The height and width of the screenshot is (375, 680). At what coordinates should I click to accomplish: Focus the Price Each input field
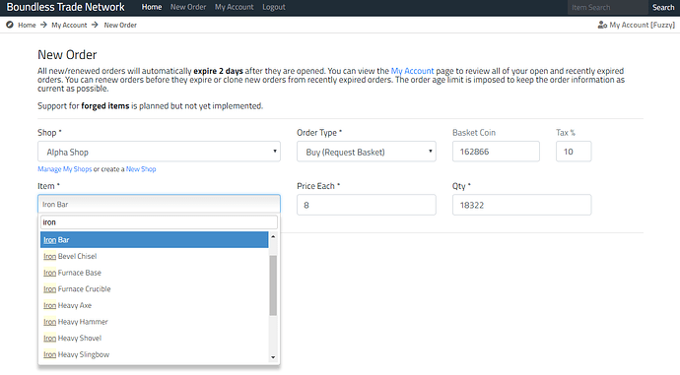pos(367,205)
